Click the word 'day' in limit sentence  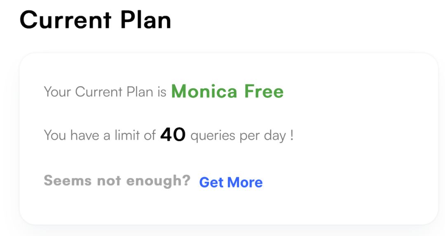(275, 135)
